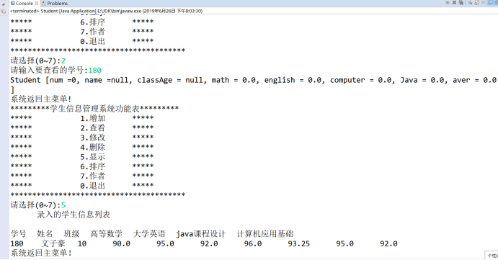The height and width of the screenshot is (260, 498).
Task: Click the average value '93.25'
Action: click(298, 243)
